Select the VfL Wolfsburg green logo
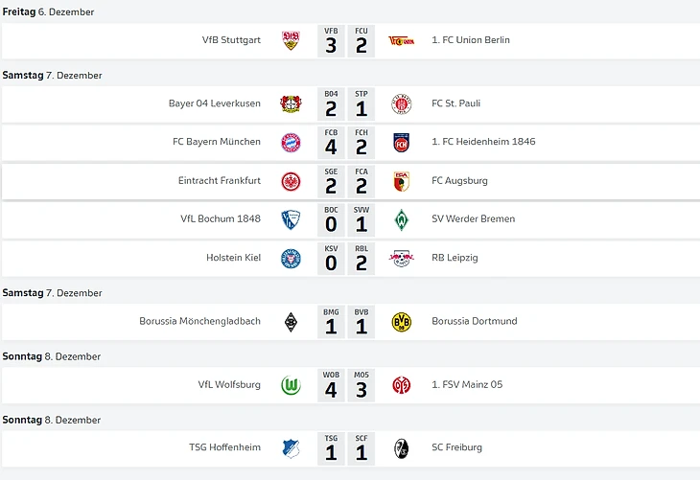The width and height of the screenshot is (700, 480). tap(291, 384)
